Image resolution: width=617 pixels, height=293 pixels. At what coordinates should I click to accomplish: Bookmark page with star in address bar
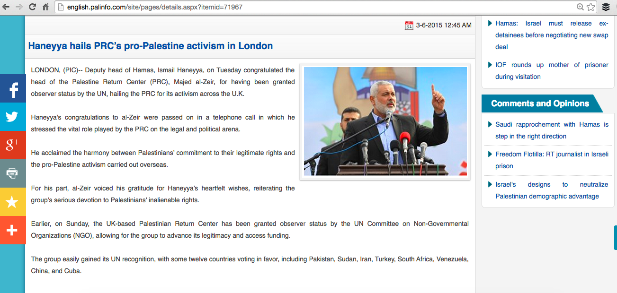click(590, 7)
